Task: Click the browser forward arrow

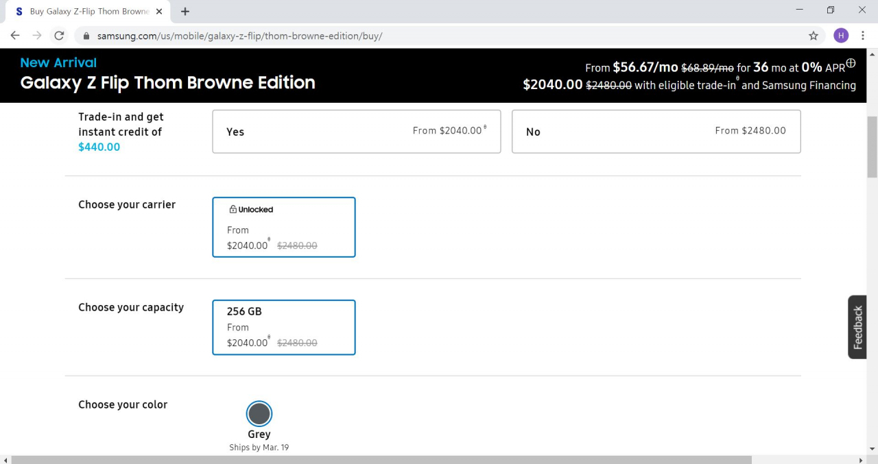Action: point(37,36)
